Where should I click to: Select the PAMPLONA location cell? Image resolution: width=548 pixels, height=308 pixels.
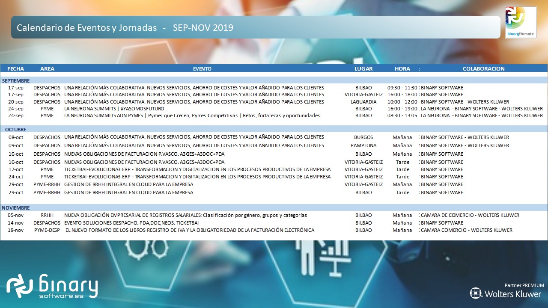(x=363, y=145)
